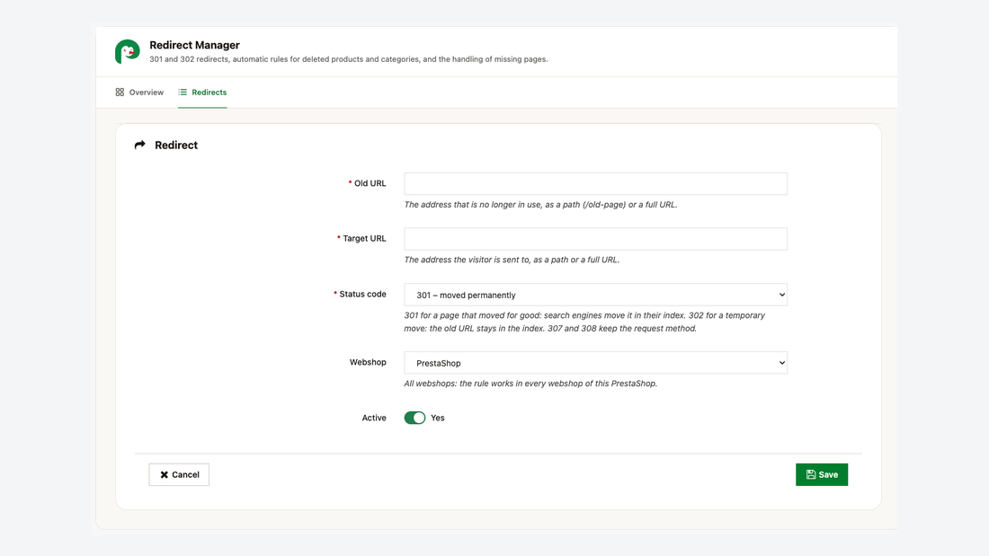Screen dimensions: 989x556
Task: Toggle the Active switch off
Action: tap(415, 418)
